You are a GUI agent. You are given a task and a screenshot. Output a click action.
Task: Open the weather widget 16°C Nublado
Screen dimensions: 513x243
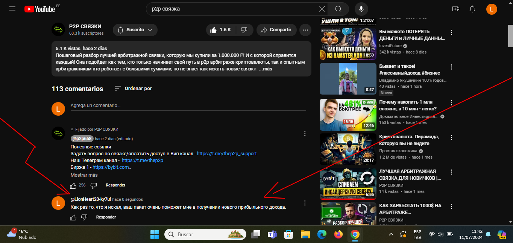(x=22, y=234)
